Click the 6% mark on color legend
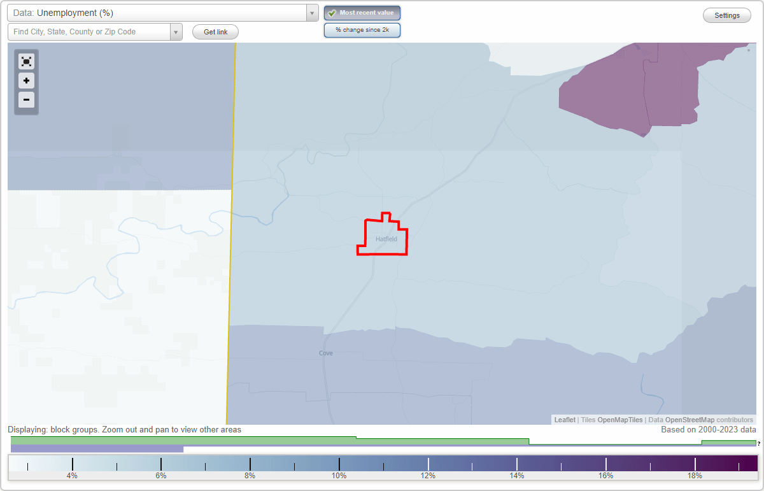Viewport: 764px width, 491px height. coord(161,475)
